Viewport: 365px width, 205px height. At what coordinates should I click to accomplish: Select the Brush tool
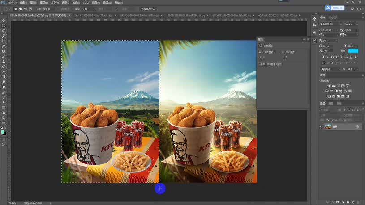coord(4,56)
